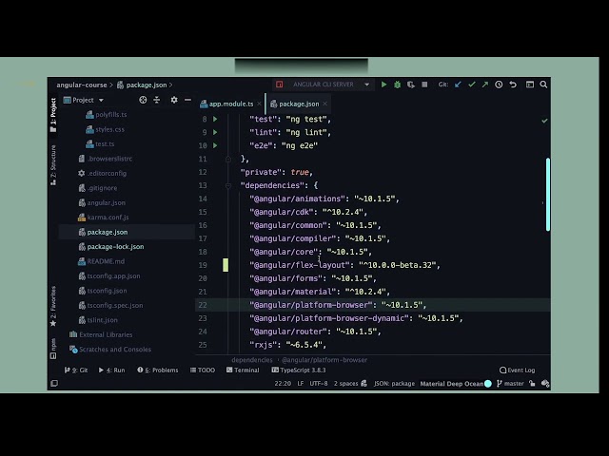Click the editor vertical scrollbar thumb
609x456 pixels.
(548, 194)
